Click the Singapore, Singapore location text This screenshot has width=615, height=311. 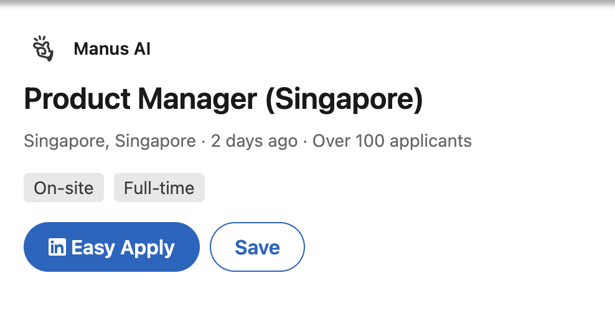[110, 141]
